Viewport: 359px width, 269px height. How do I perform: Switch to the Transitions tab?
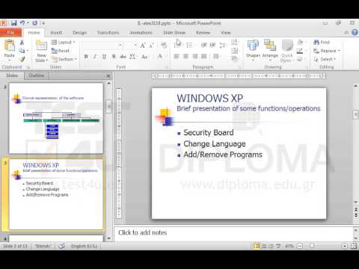(108, 33)
